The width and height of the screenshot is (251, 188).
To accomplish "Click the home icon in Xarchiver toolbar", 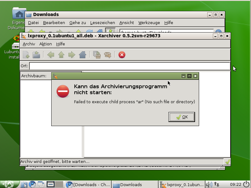I will pos(83,55).
